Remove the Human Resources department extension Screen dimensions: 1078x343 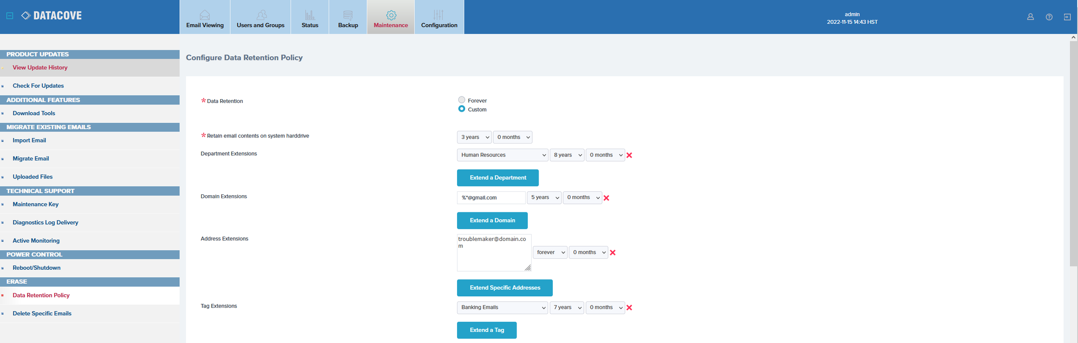pos(629,155)
